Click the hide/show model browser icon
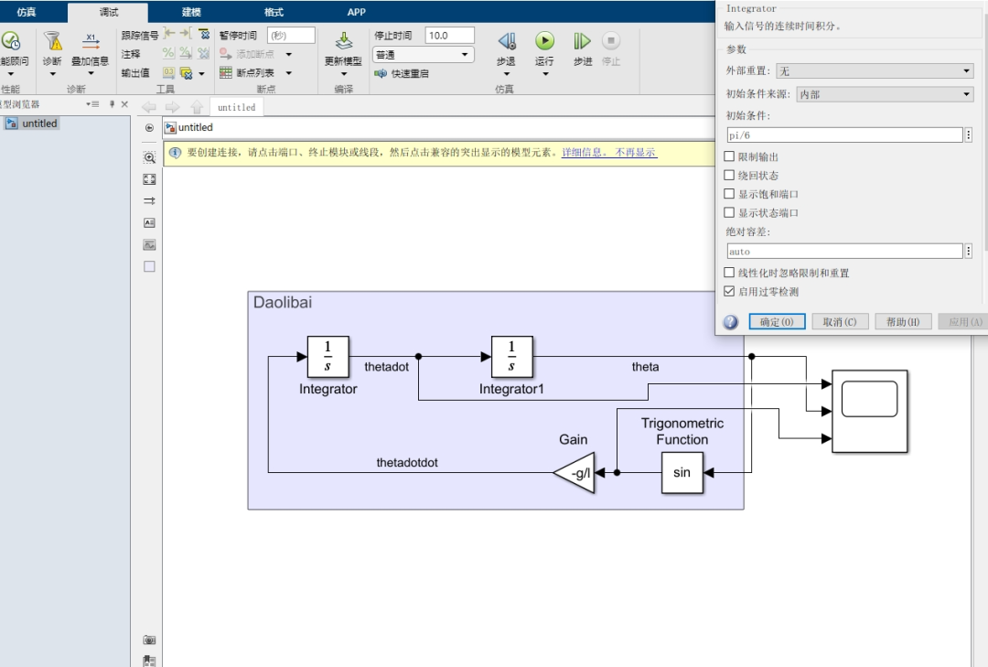 149,128
